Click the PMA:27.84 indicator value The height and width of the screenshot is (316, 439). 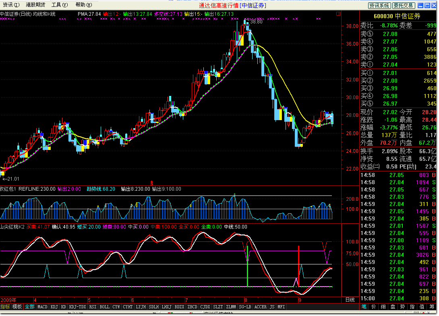[89, 14]
